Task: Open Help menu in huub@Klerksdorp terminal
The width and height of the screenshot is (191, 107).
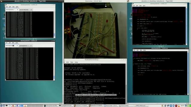Action: click(76, 62)
